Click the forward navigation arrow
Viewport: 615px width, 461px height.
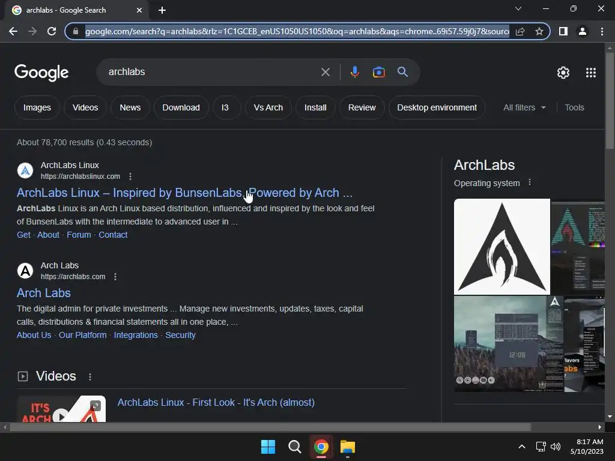32,31
